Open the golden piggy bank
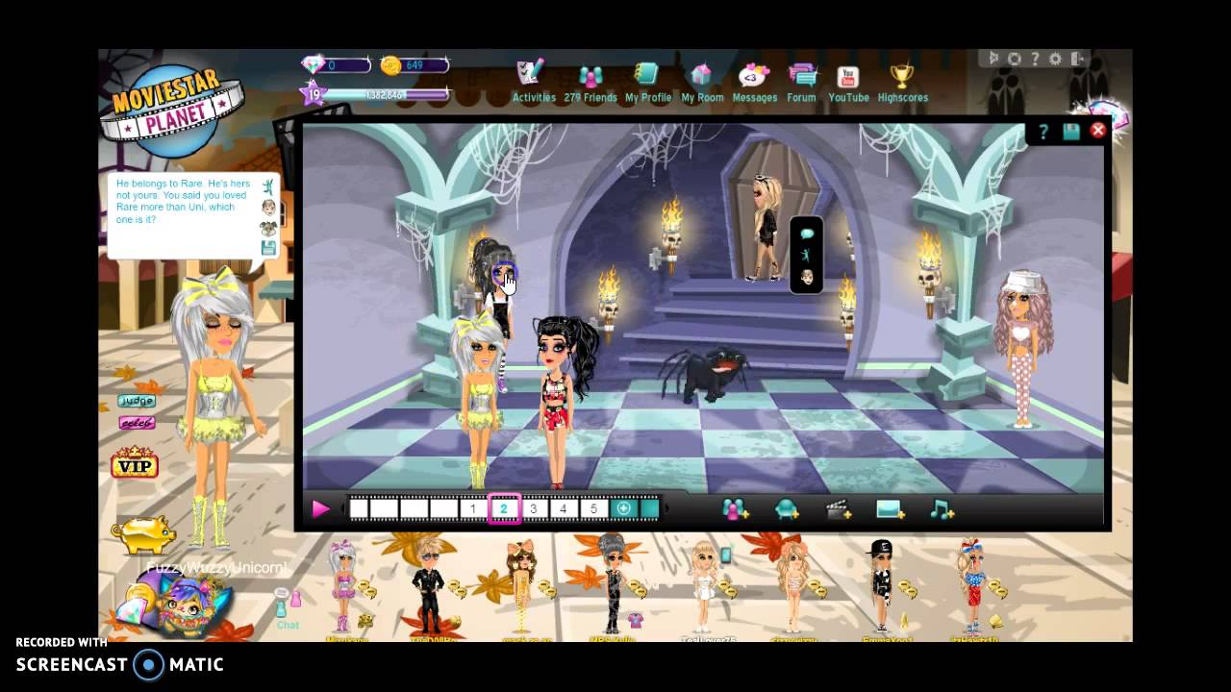 pos(142,533)
